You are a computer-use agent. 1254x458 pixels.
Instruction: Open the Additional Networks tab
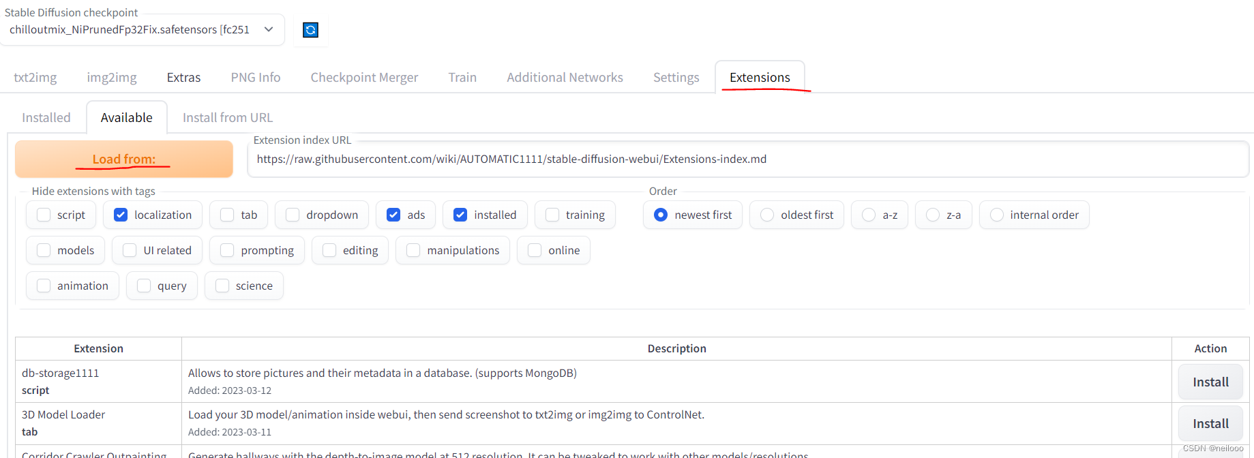[x=565, y=78]
